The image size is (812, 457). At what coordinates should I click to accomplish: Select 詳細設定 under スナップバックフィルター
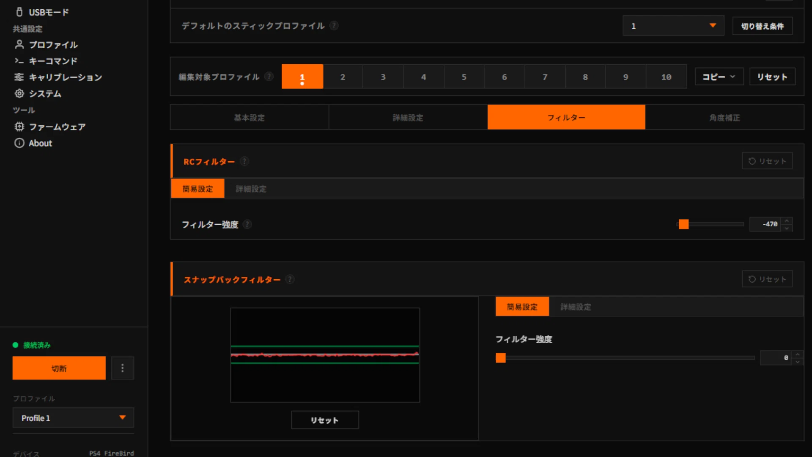coord(576,306)
